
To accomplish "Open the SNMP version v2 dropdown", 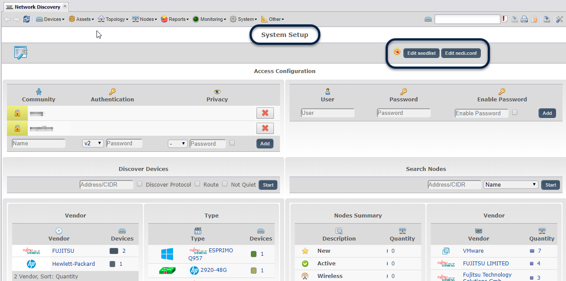I will pos(93,143).
